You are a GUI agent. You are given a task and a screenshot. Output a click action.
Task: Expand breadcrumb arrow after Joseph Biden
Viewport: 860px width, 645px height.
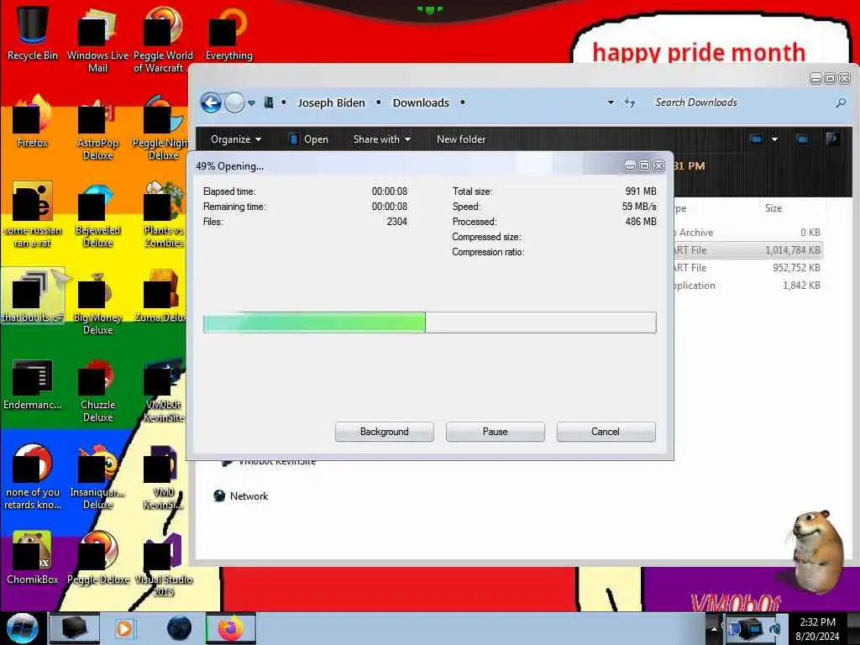click(x=379, y=102)
